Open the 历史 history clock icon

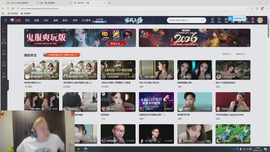pos(212,20)
